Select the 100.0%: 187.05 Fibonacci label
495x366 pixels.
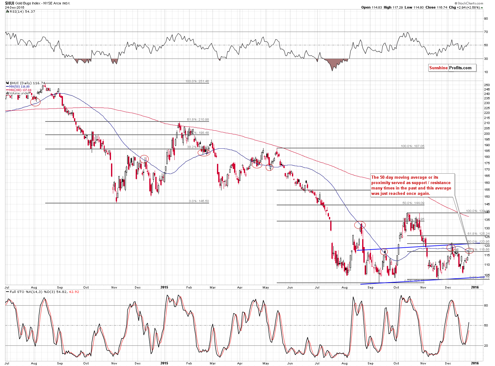point(412,146)
